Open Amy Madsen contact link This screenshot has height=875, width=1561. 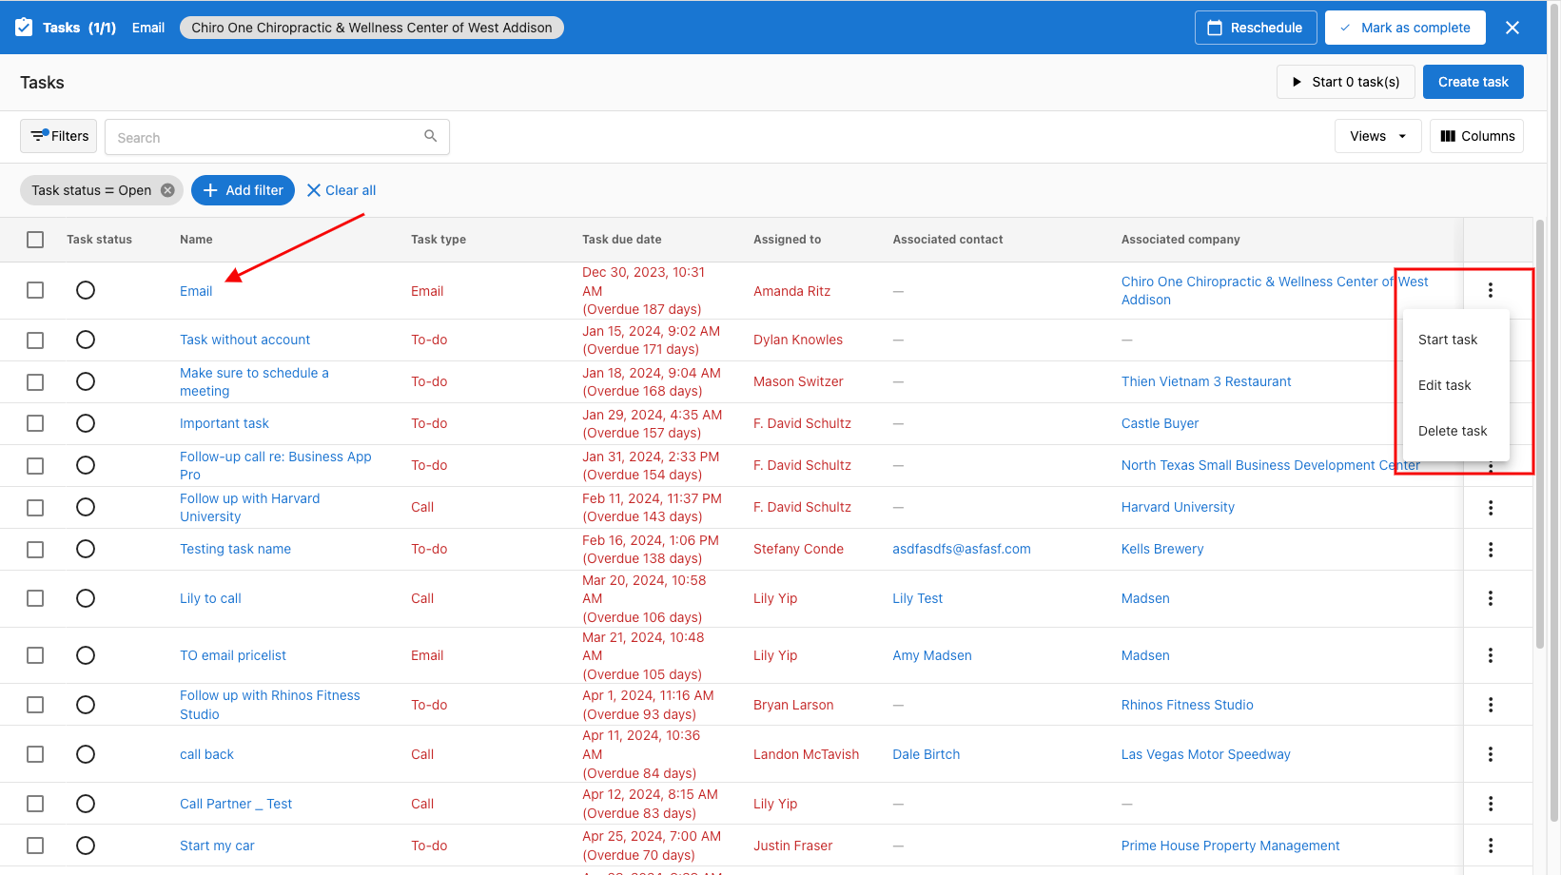pos(932,655)
